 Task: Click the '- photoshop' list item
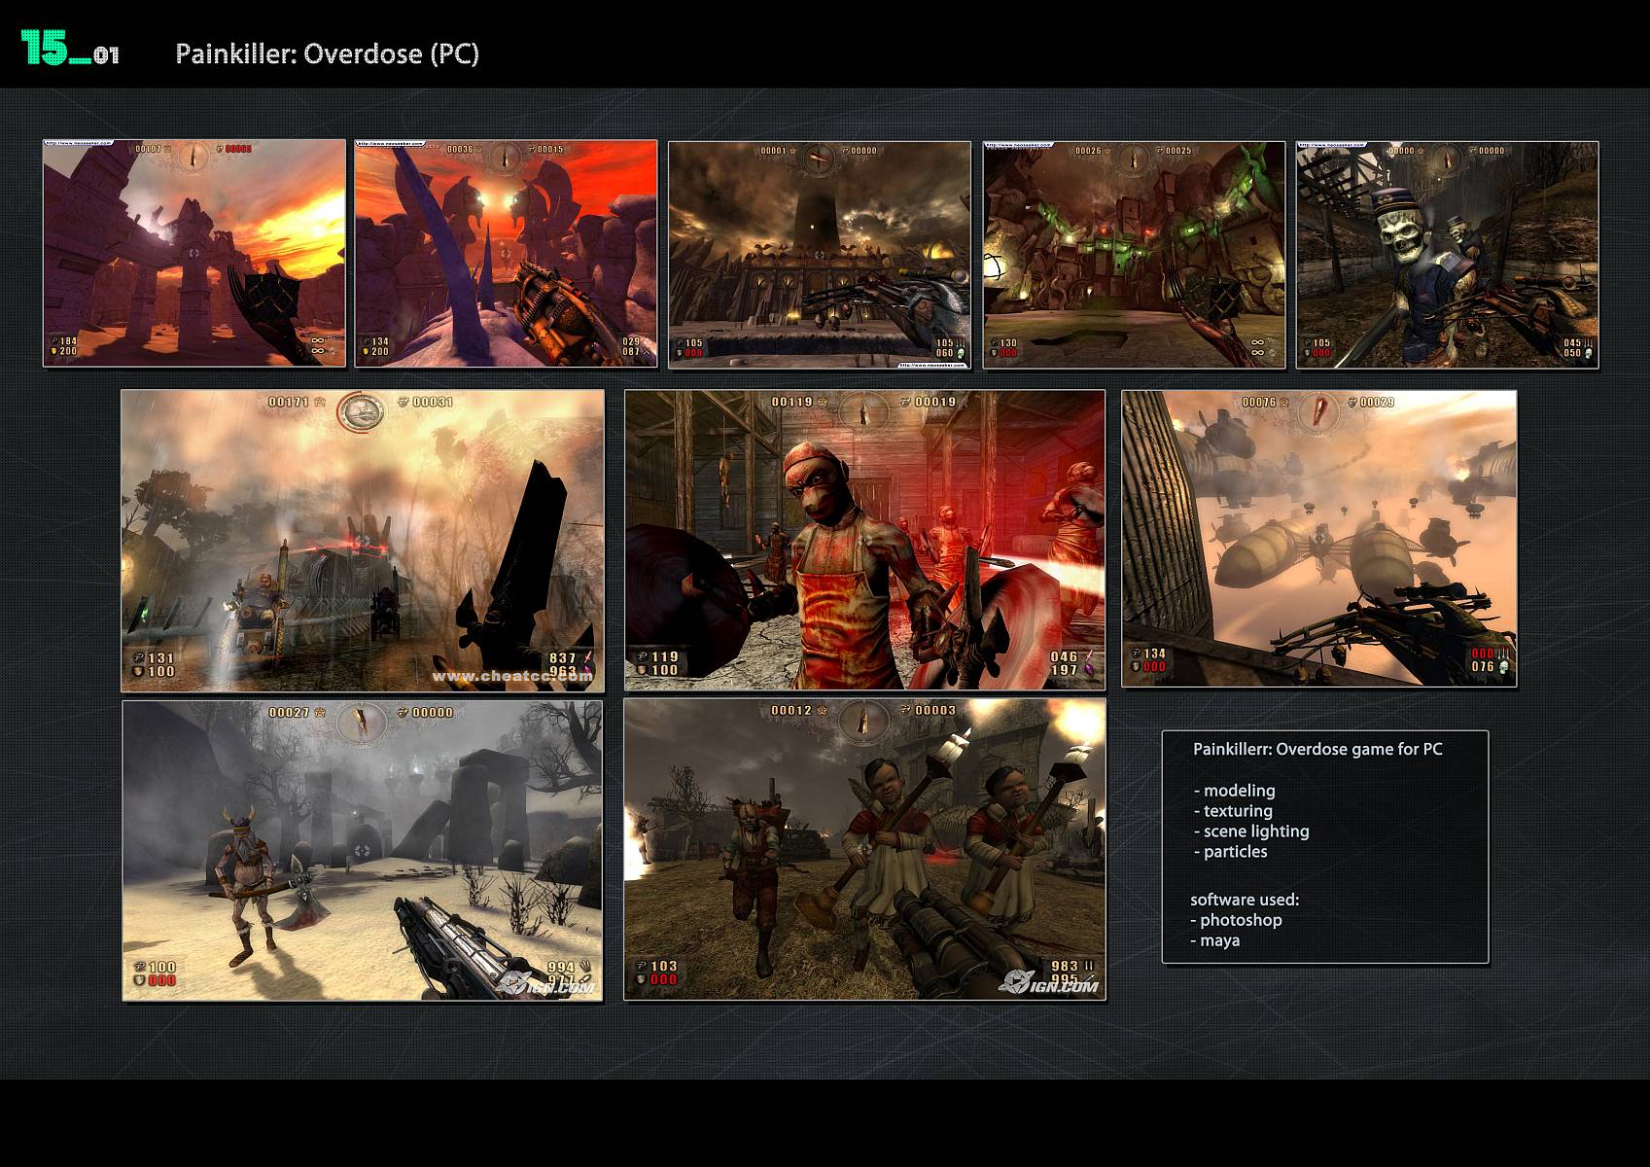click(x=1236, y=920)
